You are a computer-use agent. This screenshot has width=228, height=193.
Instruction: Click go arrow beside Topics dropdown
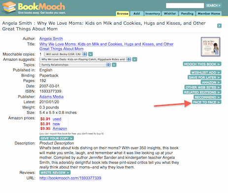pyautogui.click(x=114, y=65)
